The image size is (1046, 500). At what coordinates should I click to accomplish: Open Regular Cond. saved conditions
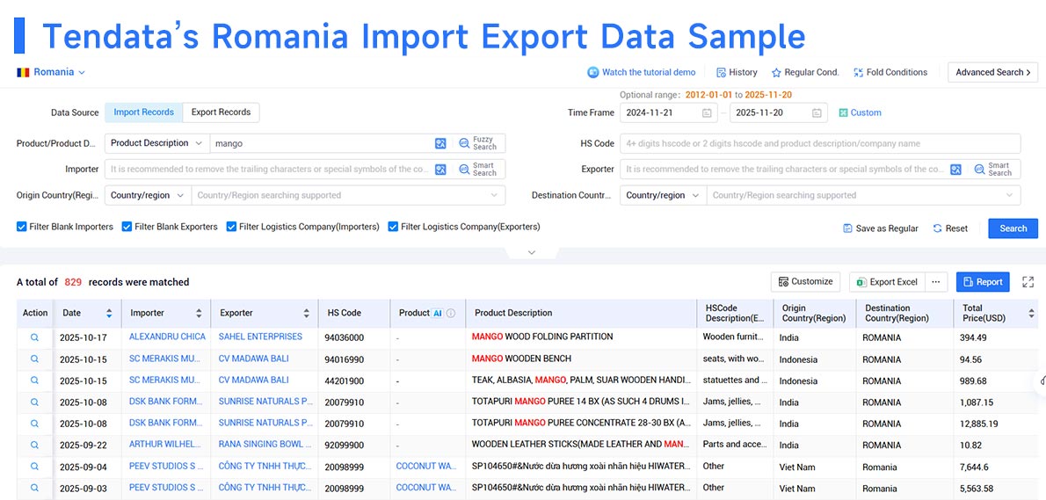click(805, 72)
